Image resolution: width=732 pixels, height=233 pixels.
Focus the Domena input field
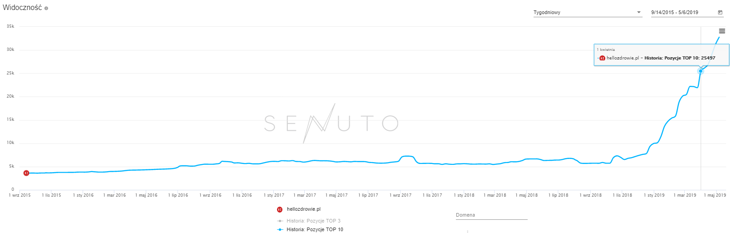[x=491, y=215]
